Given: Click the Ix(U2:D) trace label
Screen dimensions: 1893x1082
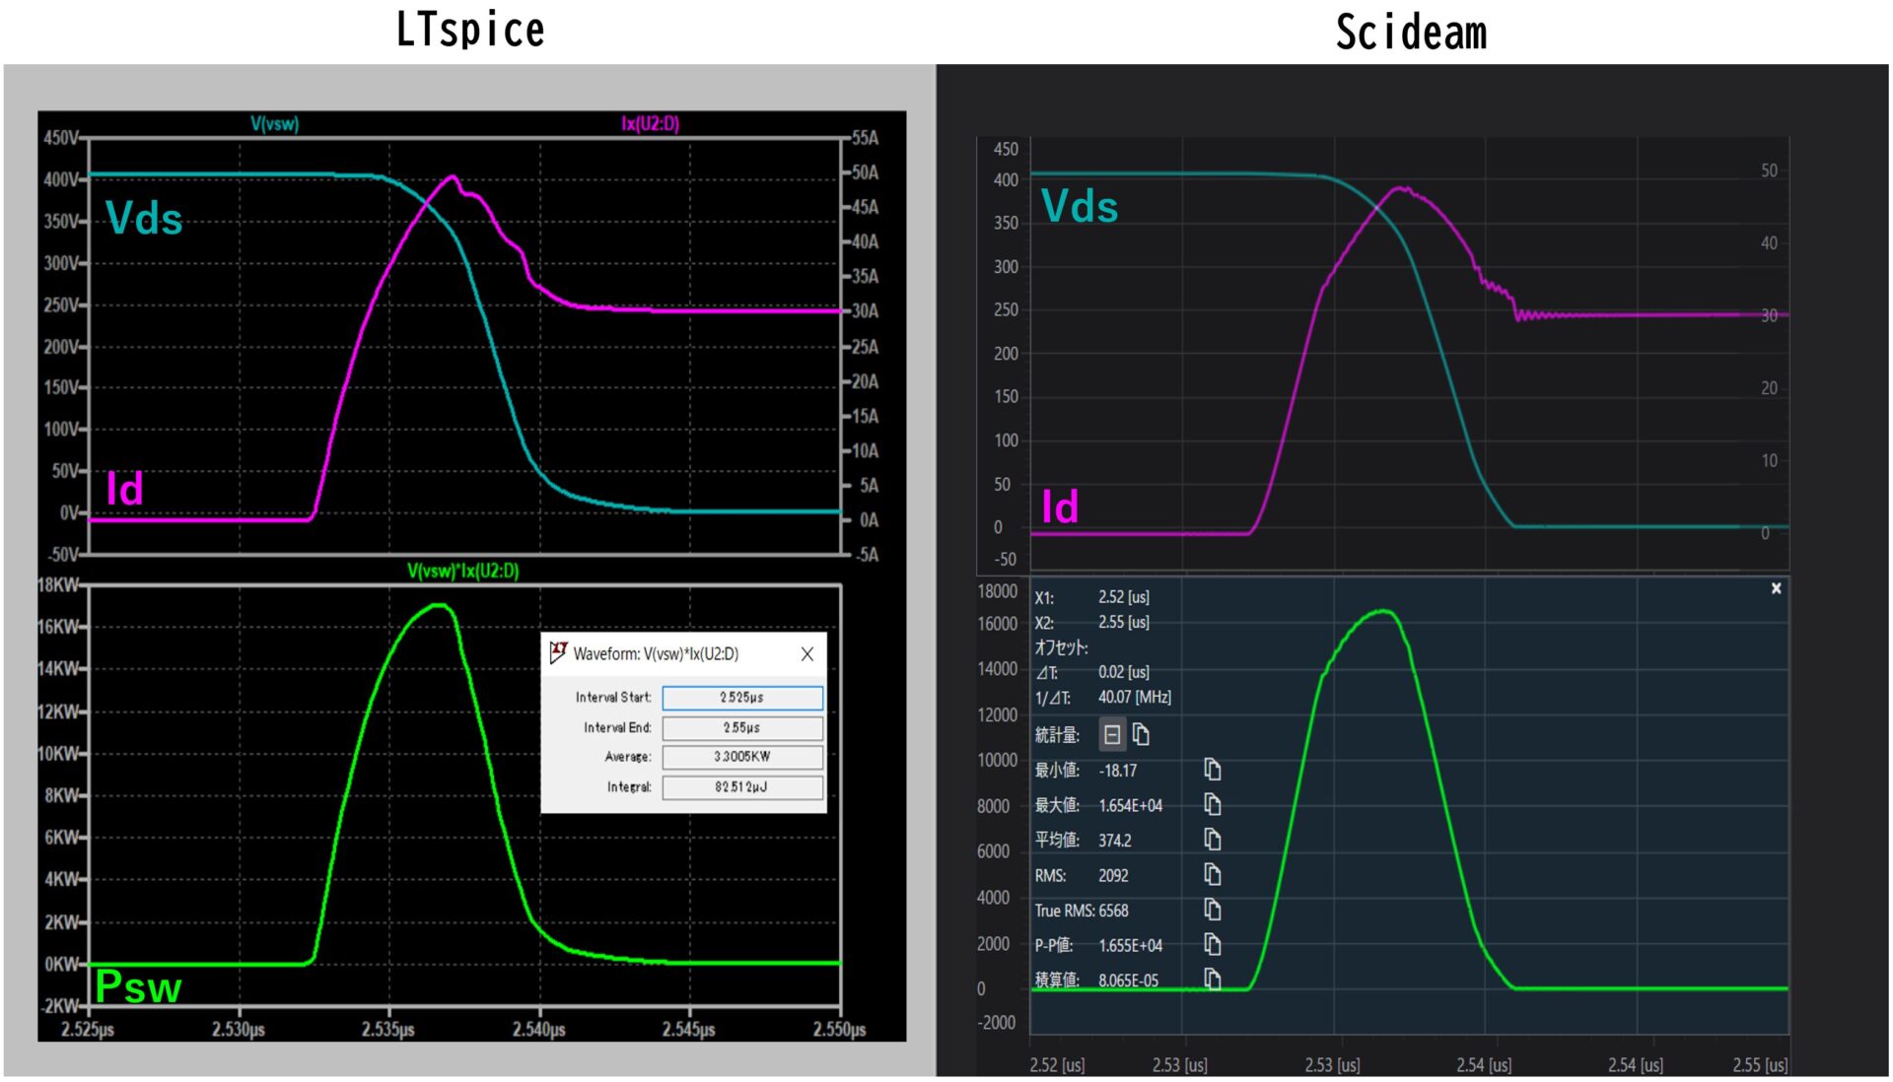Looking at the screenshot, I should click(650, 124).
